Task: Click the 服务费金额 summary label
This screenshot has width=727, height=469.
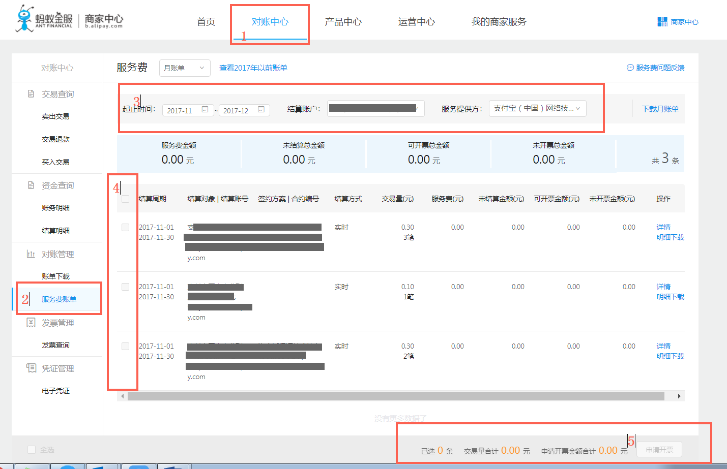Action: pos(179,145)
